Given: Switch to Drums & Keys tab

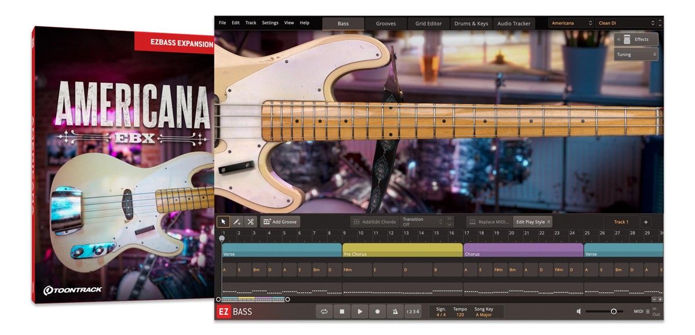Looking at the screenshot, I should tap(471, 24).
